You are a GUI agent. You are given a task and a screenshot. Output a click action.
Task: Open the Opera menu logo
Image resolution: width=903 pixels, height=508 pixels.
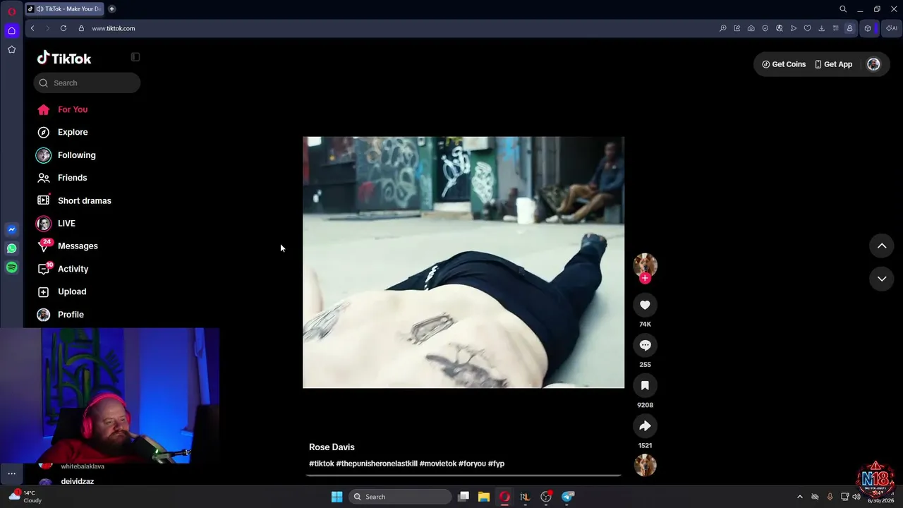(x=11, y=11)
